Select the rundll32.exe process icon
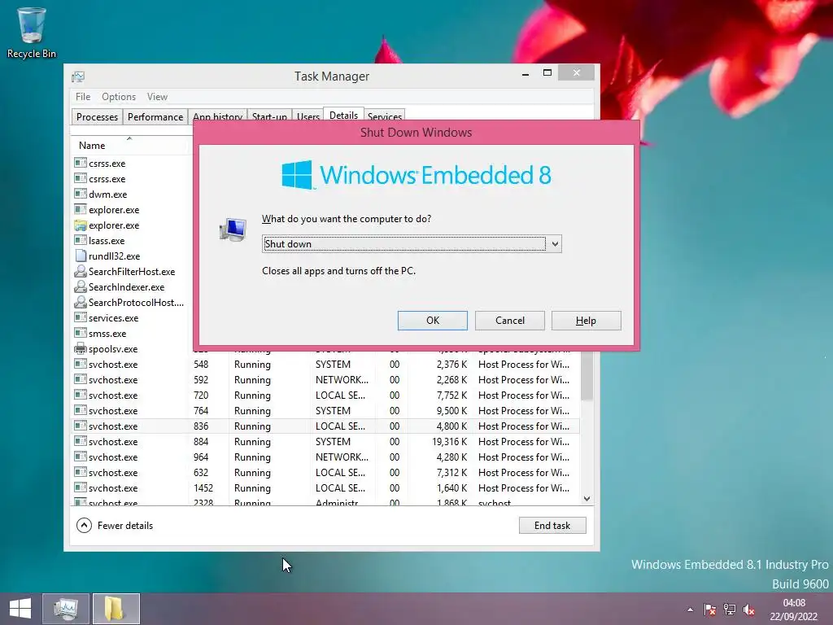Screen dimensions: 833x625 (x=81, y=256)
